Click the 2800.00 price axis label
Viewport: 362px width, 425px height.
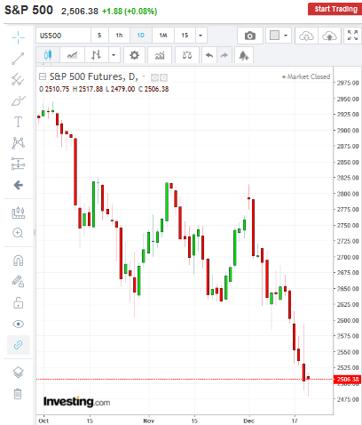coord(348,194)
